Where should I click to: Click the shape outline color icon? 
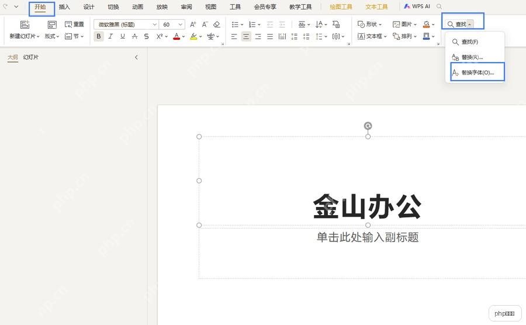(427, 36)
